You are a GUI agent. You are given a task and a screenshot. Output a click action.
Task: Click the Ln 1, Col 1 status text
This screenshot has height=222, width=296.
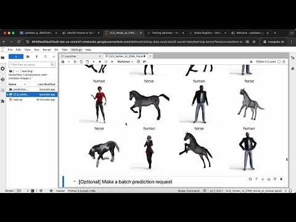[x=216, y=191]
